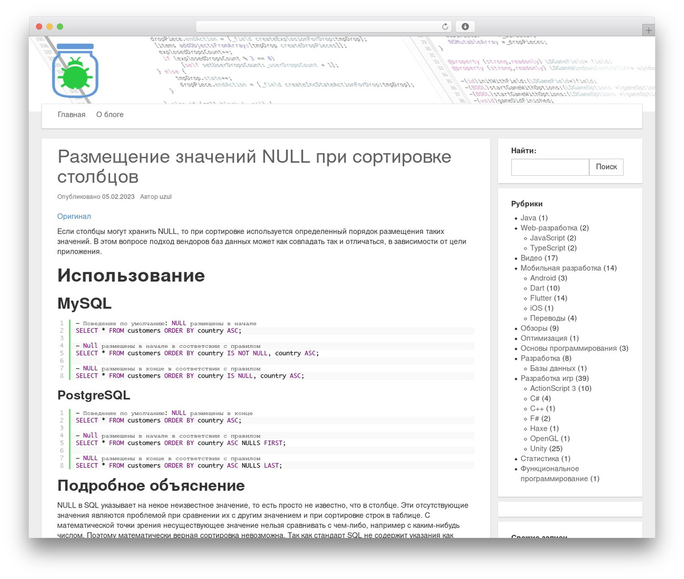
Task: Open the JavaScript category
Action: coord(547,238)
